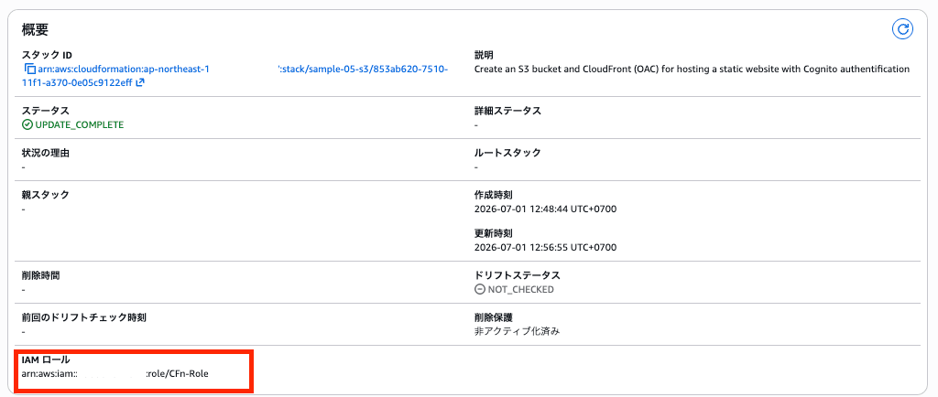Click the 作成時刻 label

[493, 195]
